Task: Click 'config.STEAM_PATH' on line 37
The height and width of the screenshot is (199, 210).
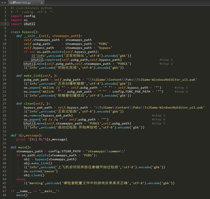Action: (x=64, y=151)
